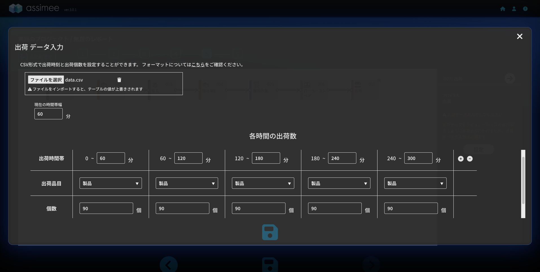Open the 製品 dropdown for 60–120 分
Image resolution: width=540 pixels, height=272 pixels.
point(187,183)
